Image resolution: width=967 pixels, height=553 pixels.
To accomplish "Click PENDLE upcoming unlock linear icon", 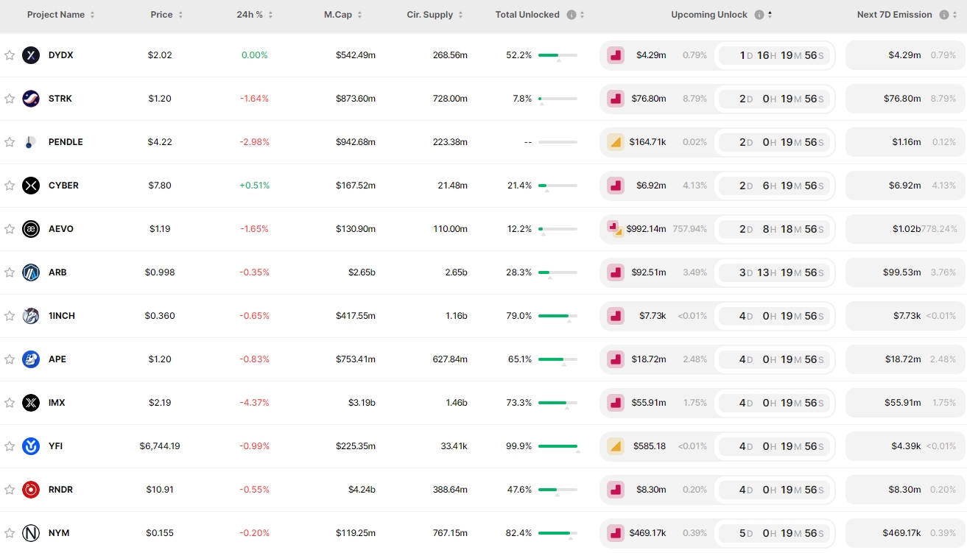I will pos(616,142).
